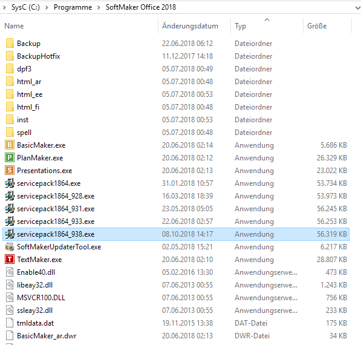The height and width of the screenshot is (345, 361).
Task: Open the Backup folder icon
Action: [10, 44]
